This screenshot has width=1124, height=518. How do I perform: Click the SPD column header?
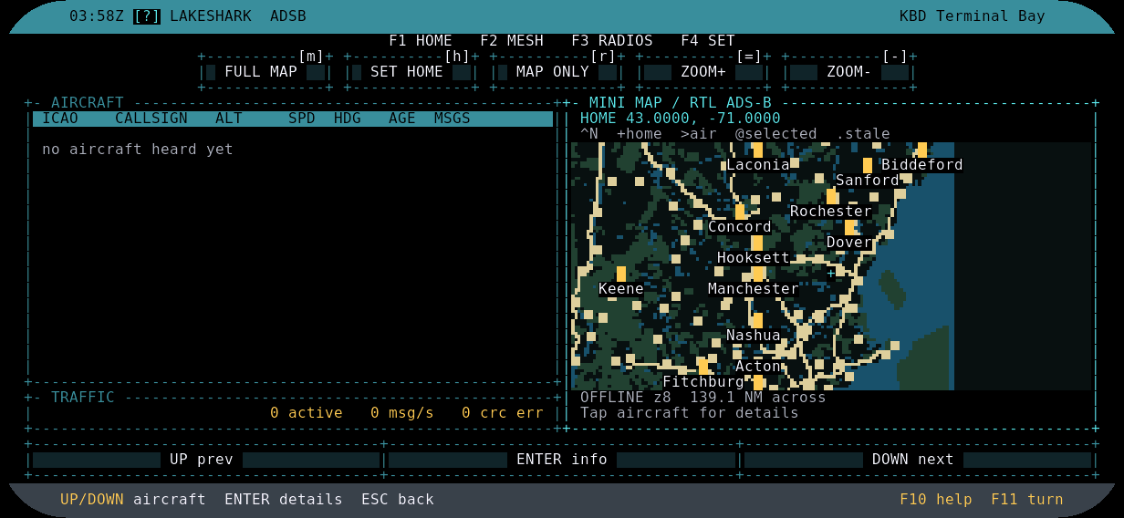[302, 119]
